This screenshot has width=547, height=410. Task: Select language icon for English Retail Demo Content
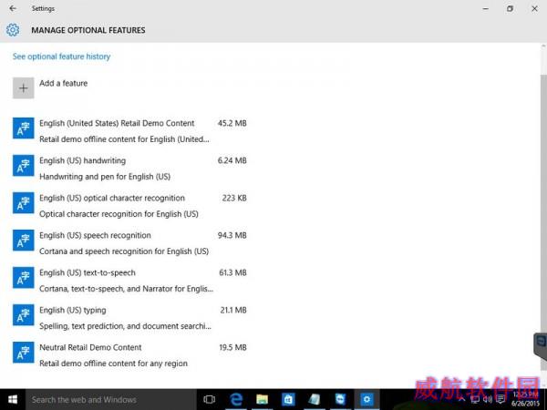click(24, 128)
